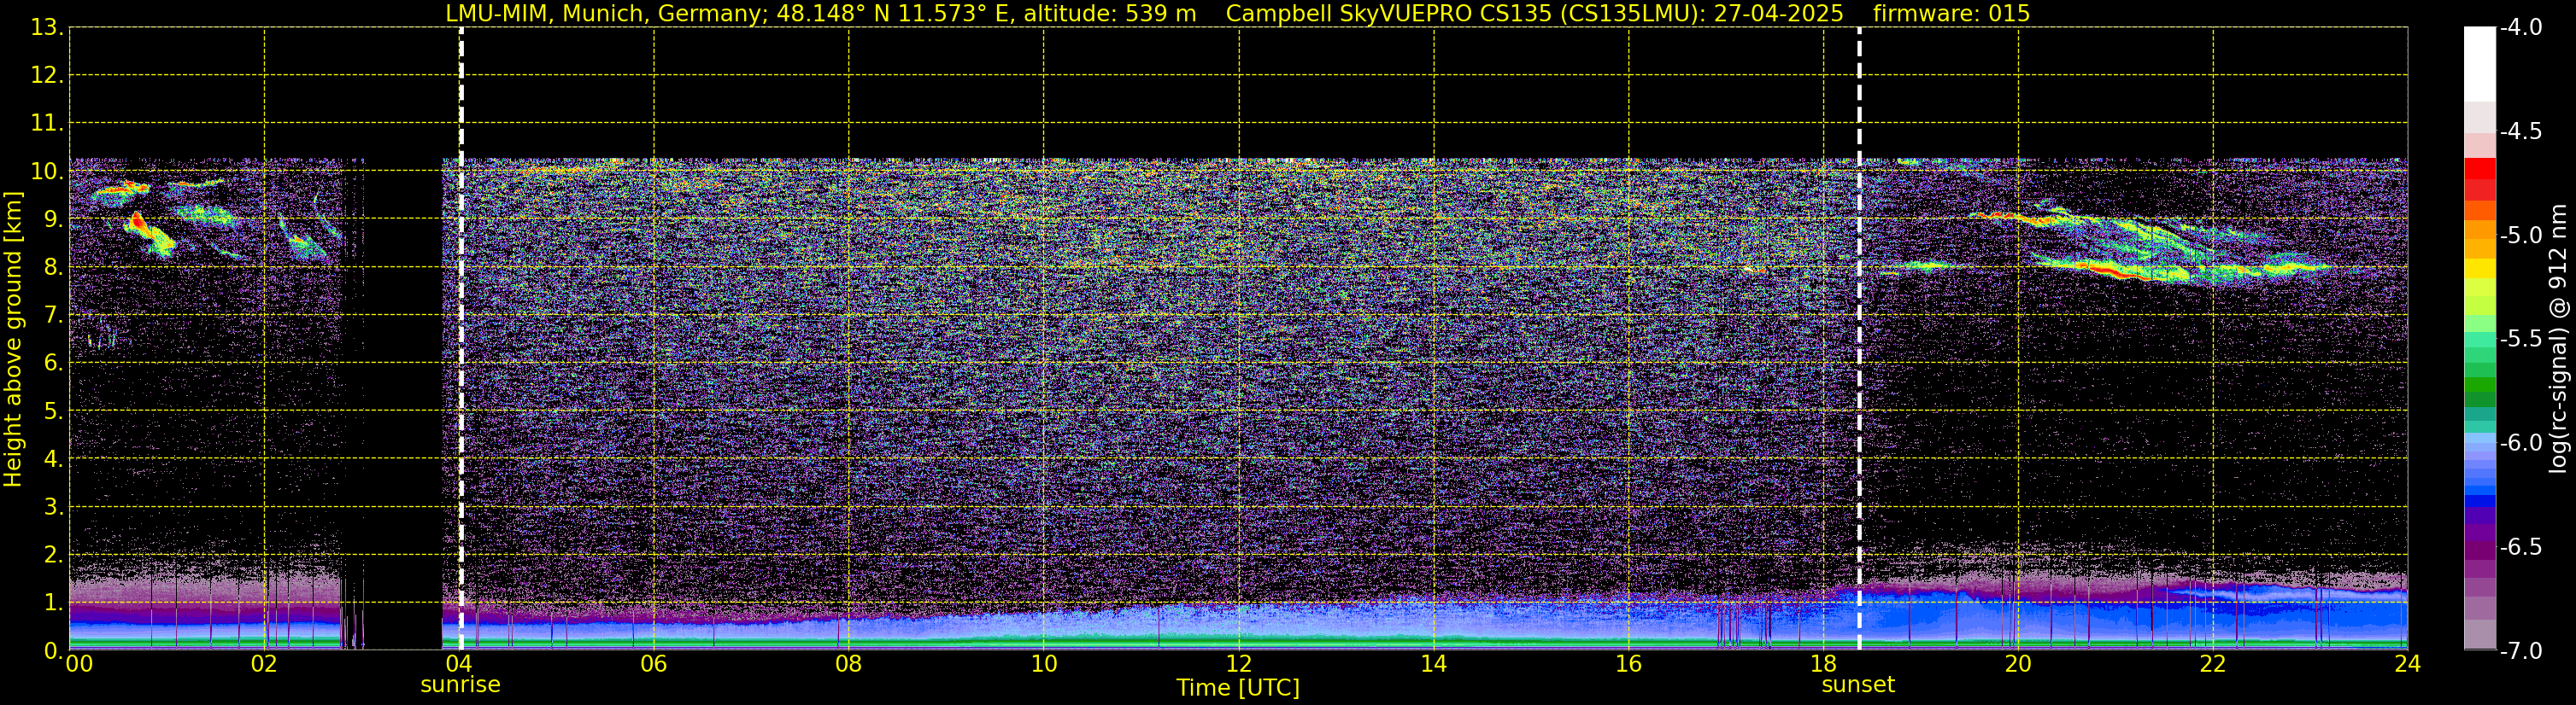Click the '12' time axis tick label
The image size is (2576, 705).
tap(1239, 664)
